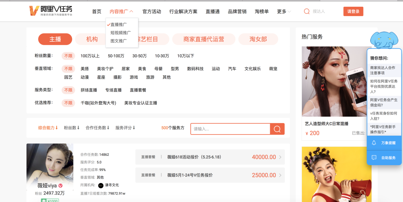Screen dimensions: 403x202
Task: Expand the 更多 navigation dropdown
Action: 284,12
